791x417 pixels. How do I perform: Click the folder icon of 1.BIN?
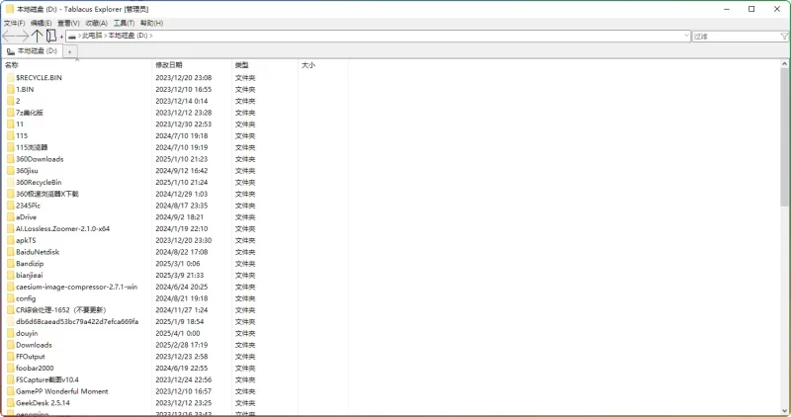pos(11,89)
